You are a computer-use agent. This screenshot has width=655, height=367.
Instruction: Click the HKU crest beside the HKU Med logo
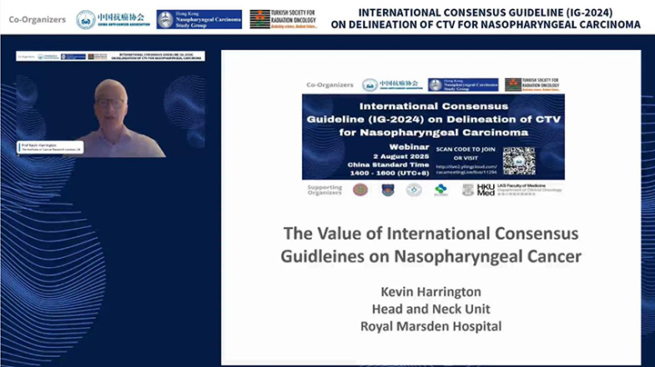click(x=468, y=190)
